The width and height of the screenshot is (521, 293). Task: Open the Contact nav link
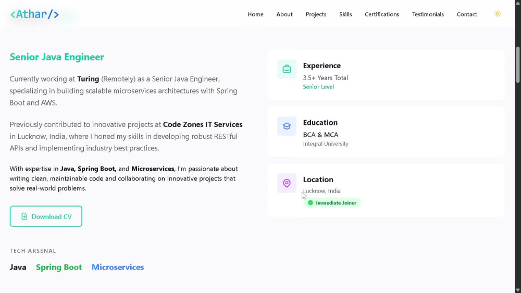click(x=467, y=14)
